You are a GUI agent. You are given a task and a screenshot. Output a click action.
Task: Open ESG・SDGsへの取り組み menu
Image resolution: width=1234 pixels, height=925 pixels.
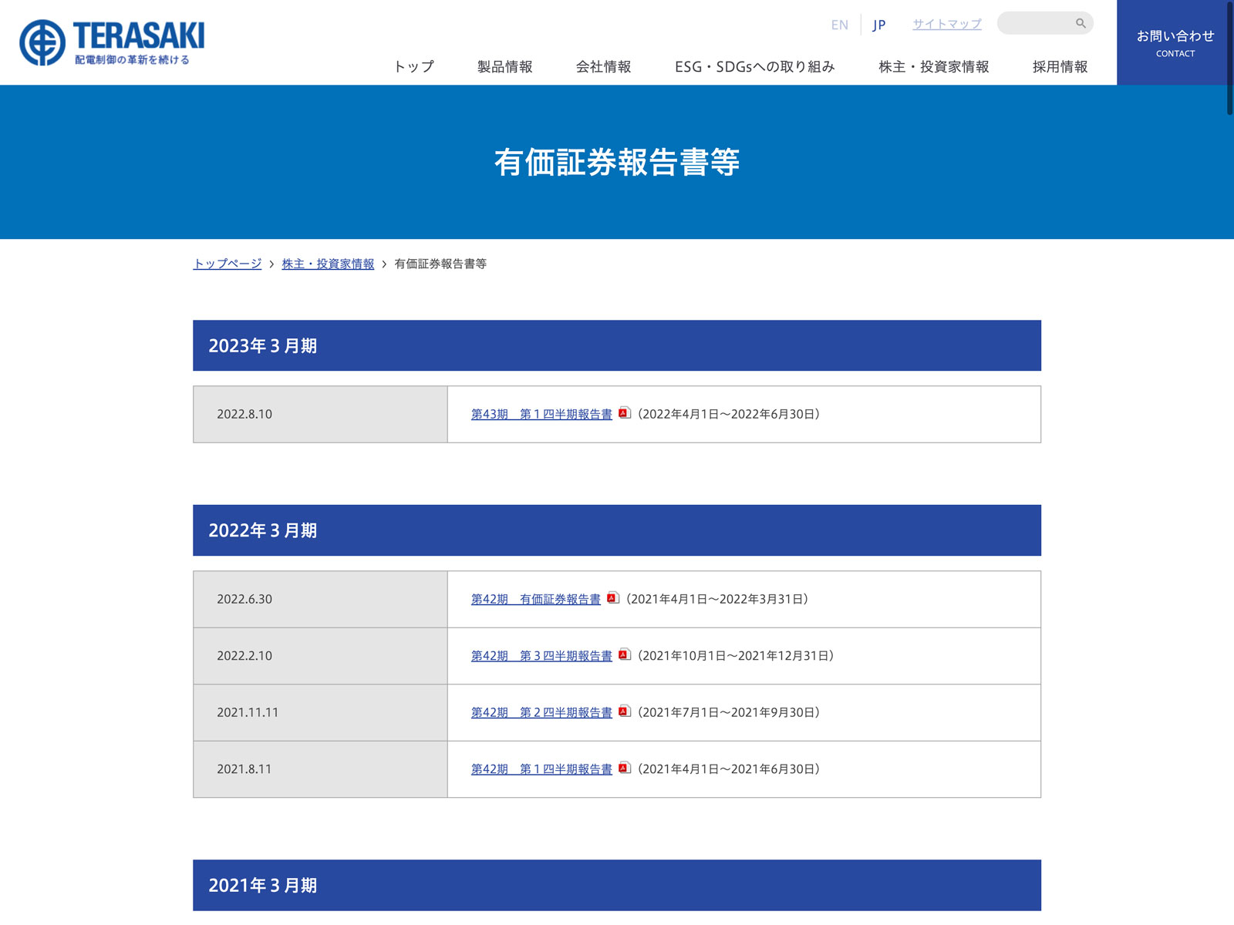click(x=754, y=67)
